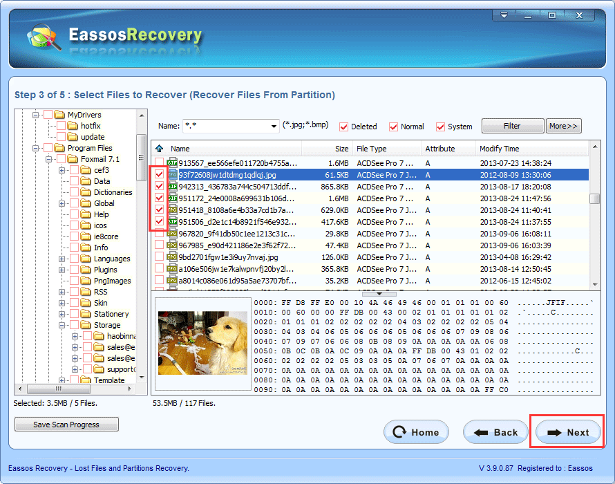Viewport: 615px width, 484px height.
Task: Click the file list vertical scrollbar thumb
Action: pyautogui.click(x=594, y=198)
